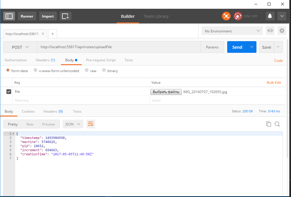291x197 pixels.
Task: Open the Params button
Action: coord(212,47)
